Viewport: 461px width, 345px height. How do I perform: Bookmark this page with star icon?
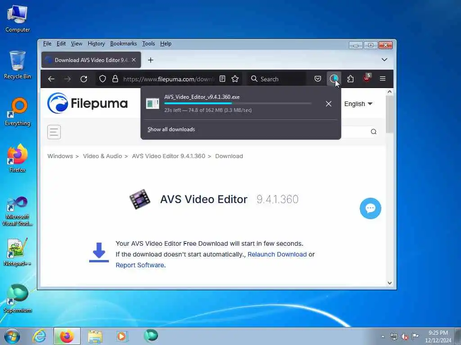235,79
